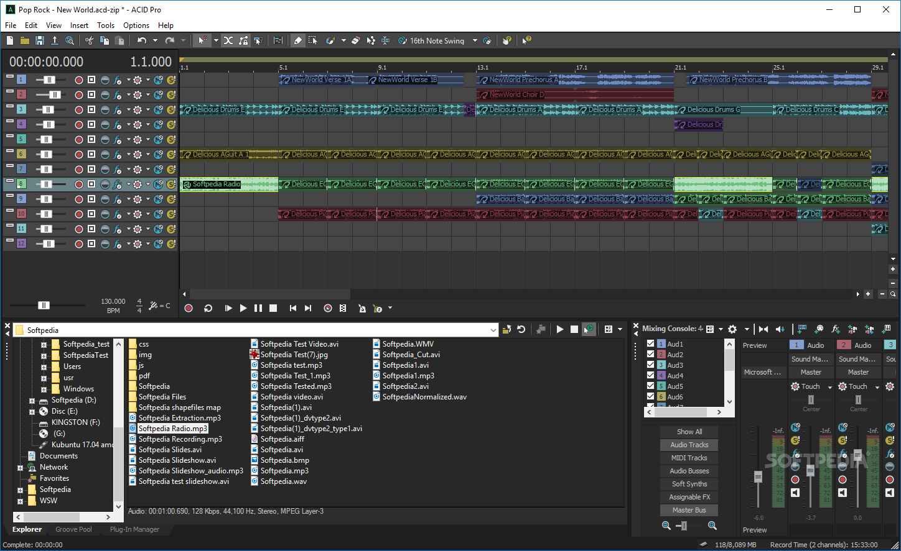901x551 pixels.
Task: Open the 16th Note Swing groove dropdown
Action: click(x=475, y=41)
